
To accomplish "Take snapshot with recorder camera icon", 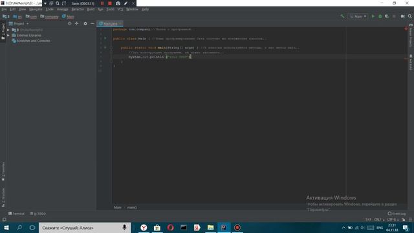I will click(118, 3).
